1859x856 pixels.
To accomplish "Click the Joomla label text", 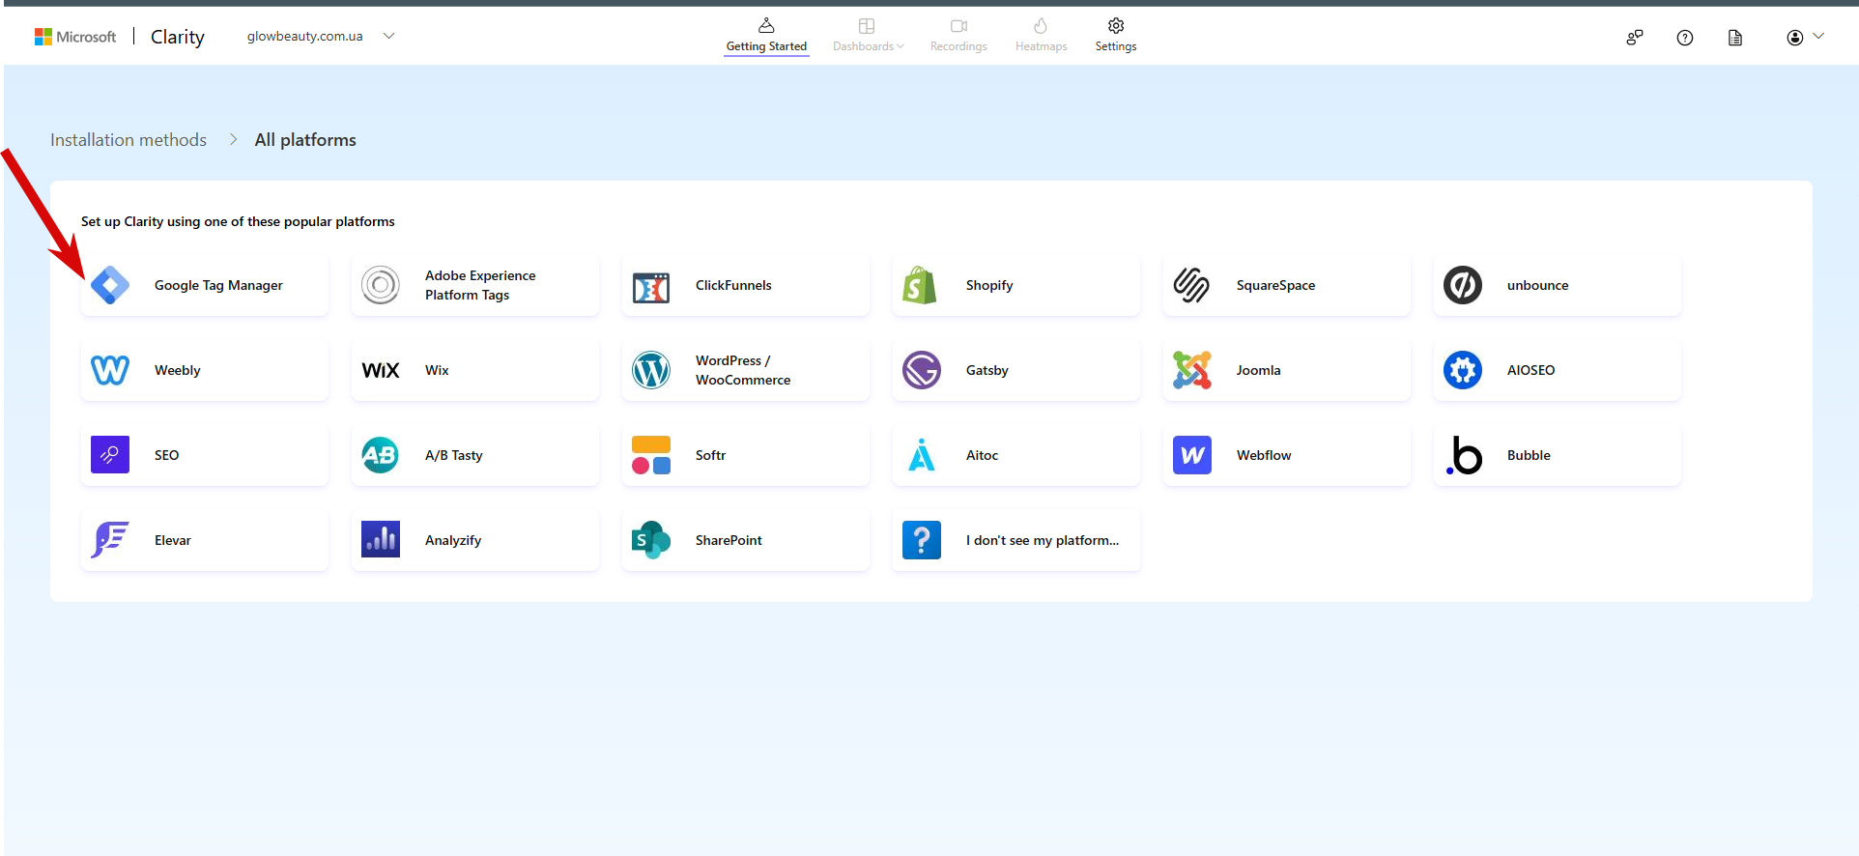I will (1258, 370).
